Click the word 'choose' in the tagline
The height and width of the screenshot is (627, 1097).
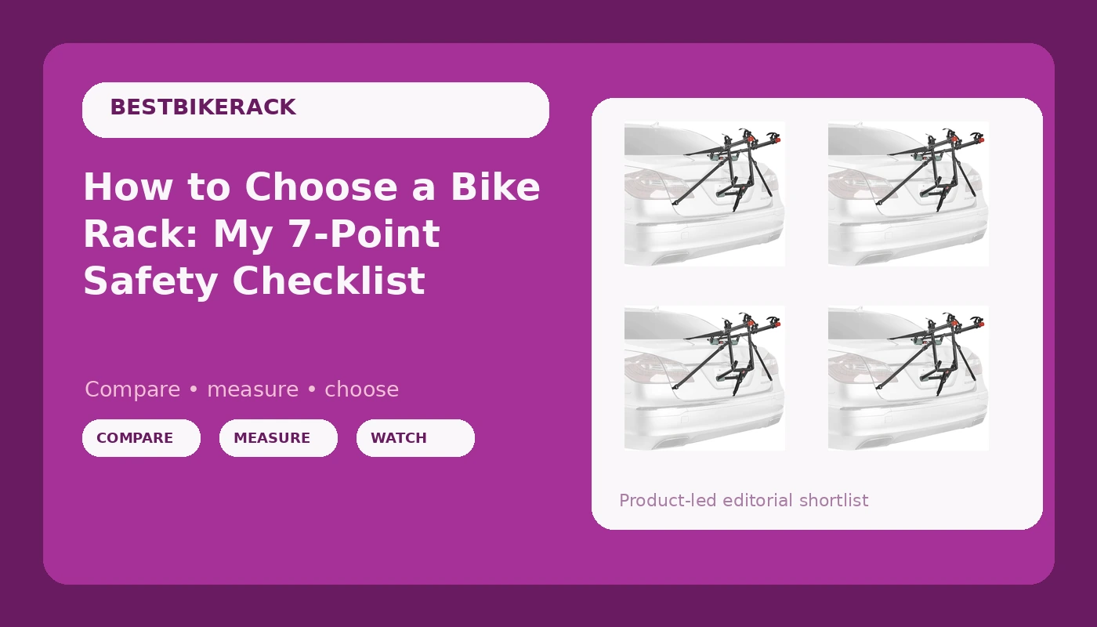point(361,390)
